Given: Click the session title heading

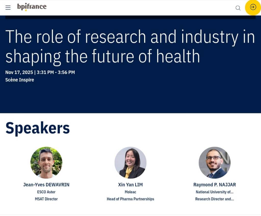Looking at the screenshot, I should pos(130,46).
